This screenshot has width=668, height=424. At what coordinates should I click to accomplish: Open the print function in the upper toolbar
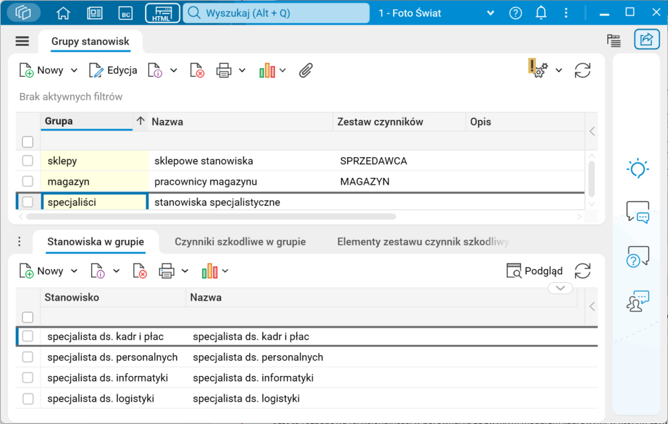point(224,69)
